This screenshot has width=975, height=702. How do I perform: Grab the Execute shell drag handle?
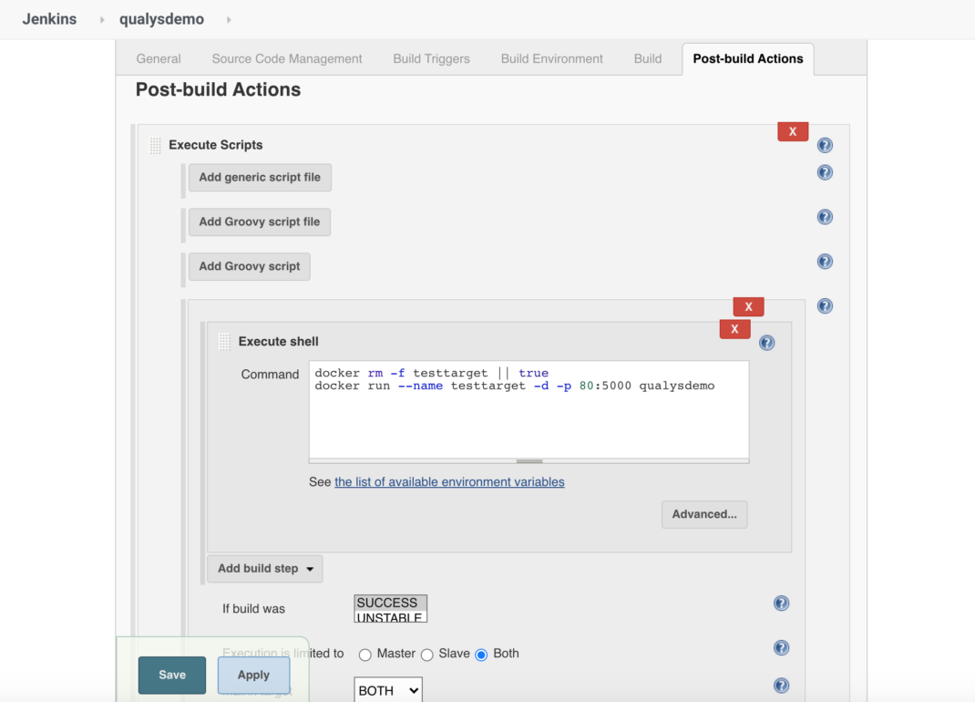224,342
